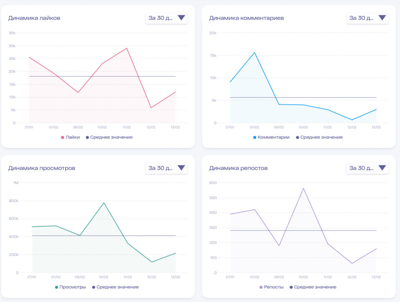Click the Динамика лайков title
The width and height of the screenshot is (400, 302).
34,18
